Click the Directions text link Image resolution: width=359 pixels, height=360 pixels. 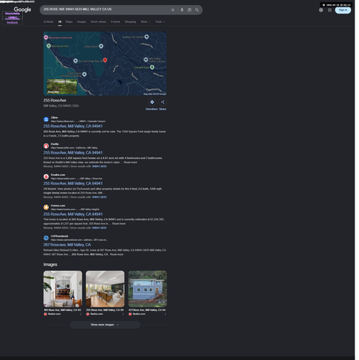coord(151,109)
